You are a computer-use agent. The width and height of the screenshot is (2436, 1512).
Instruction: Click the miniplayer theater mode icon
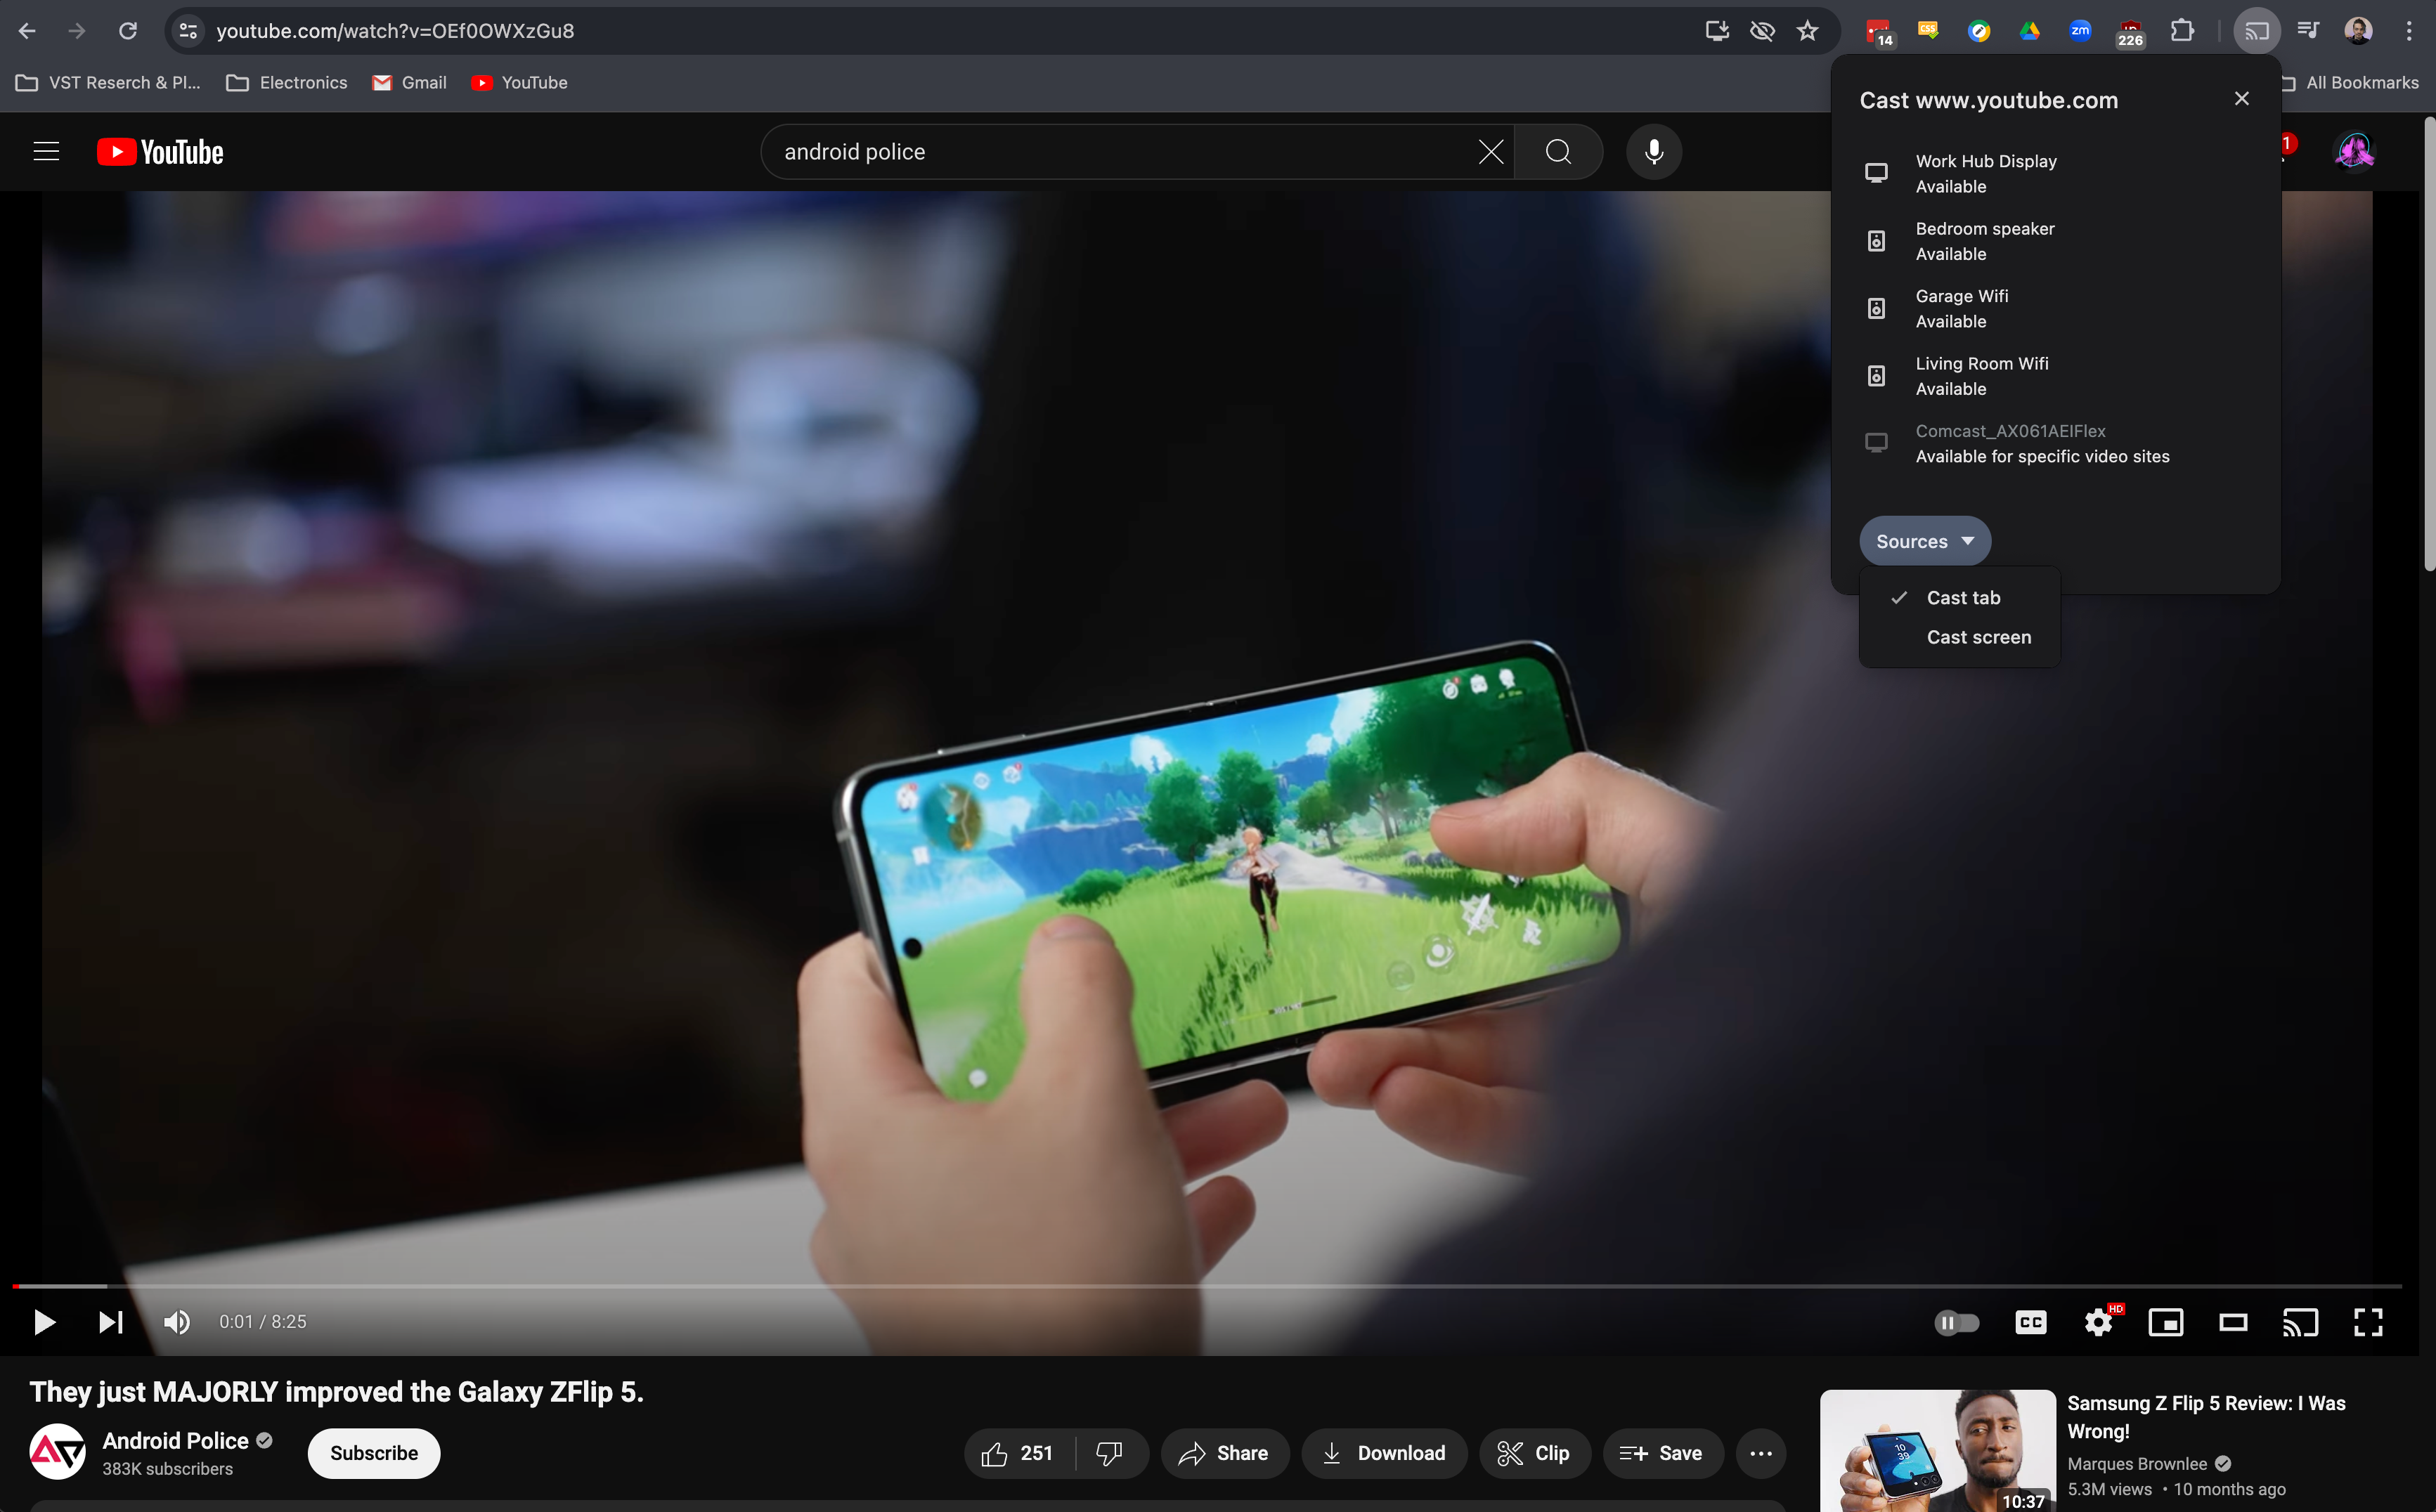(x=2166, y=1322)
